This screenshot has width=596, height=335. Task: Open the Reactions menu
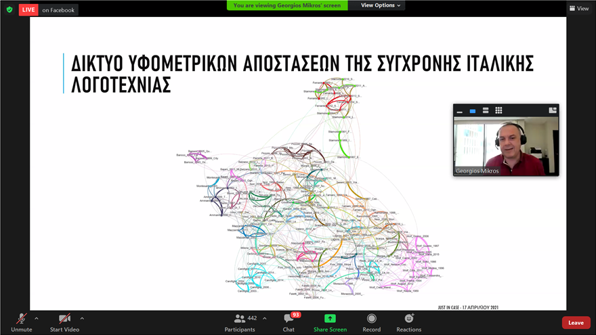pos(408,322)
